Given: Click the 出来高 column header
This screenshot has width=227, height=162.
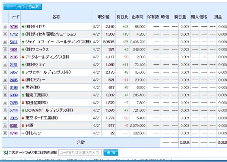Looking at the screenshot, I should click(x=138, y=17).
